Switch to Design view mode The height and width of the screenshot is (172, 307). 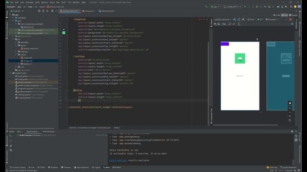(293, 15)
